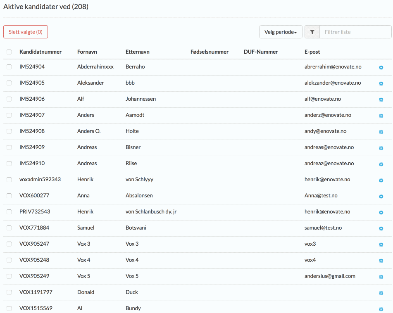Screen dimensions: 393x313
Task: Click the andreas@enovate.no cell
Action: tap(329, 147)
